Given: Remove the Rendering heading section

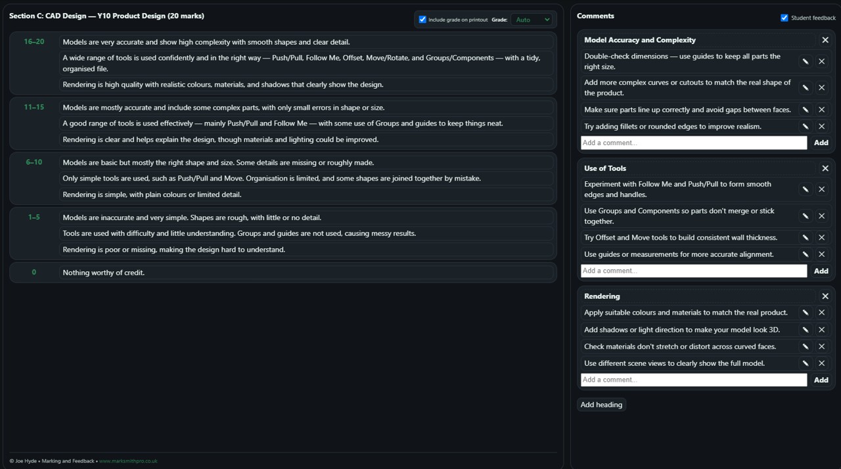Looking at the screenshot, I should (825, 296).
